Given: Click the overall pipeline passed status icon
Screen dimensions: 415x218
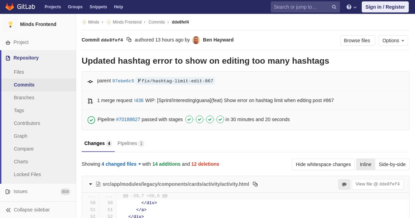Looking at the screenshot, I should pyautogui.click(x=91, y=120).
